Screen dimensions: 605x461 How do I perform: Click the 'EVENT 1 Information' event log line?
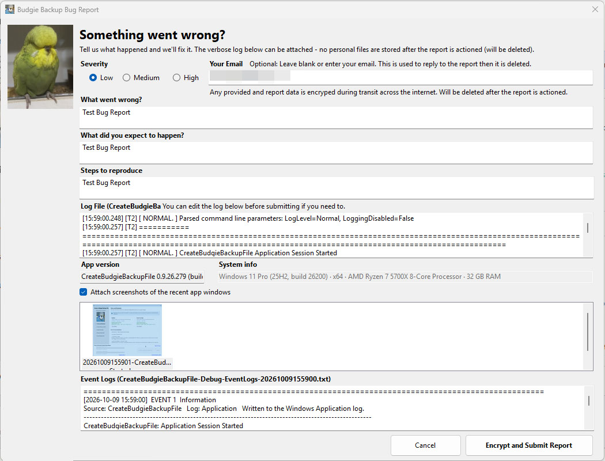click(150, 400)
